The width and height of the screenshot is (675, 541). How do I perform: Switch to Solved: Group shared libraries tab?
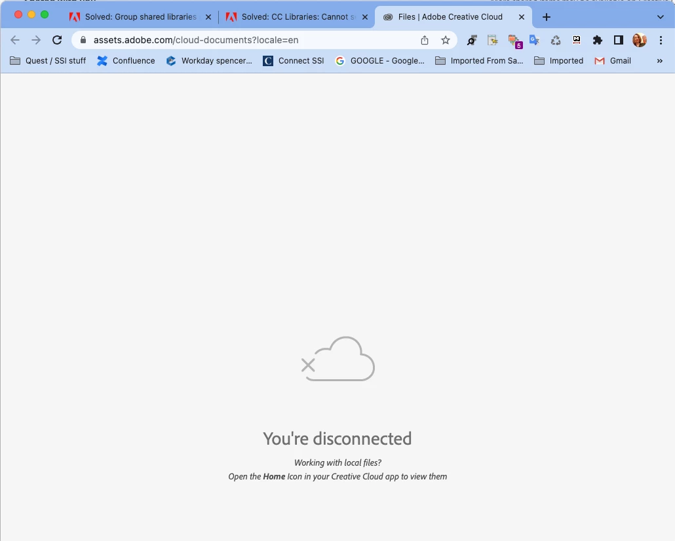tap(140, 17)
